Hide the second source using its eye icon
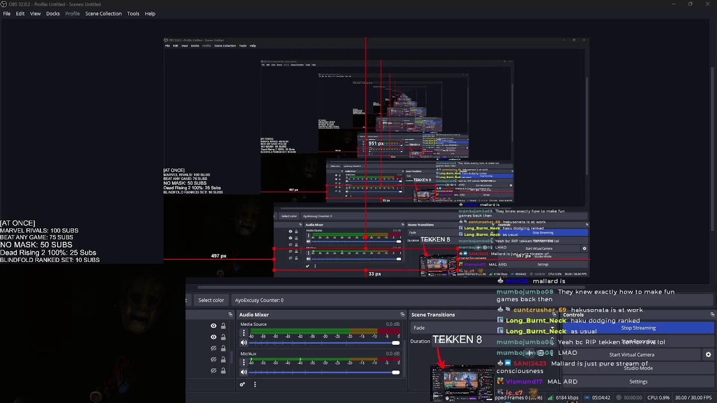Image resolution: width=717 pixels, height=403 pixels. tap(213, 337)
